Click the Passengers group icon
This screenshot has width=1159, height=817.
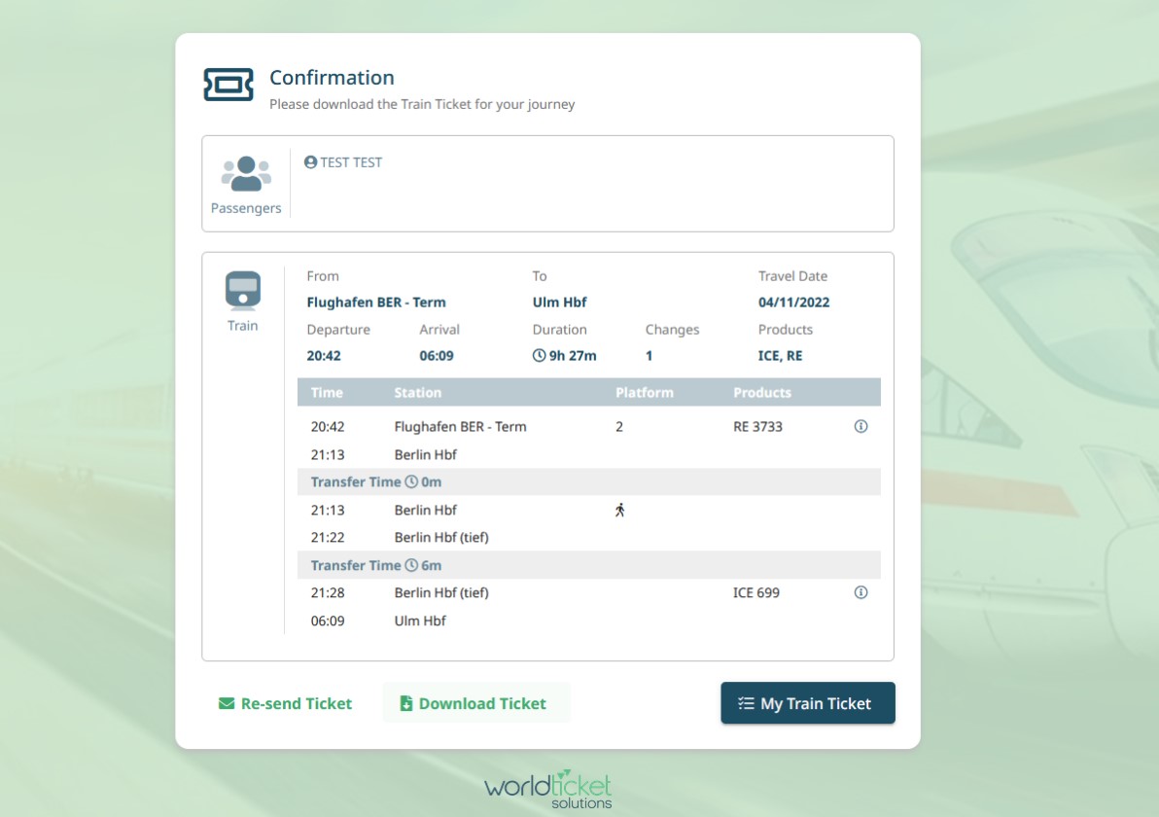[x=246, y=174]
